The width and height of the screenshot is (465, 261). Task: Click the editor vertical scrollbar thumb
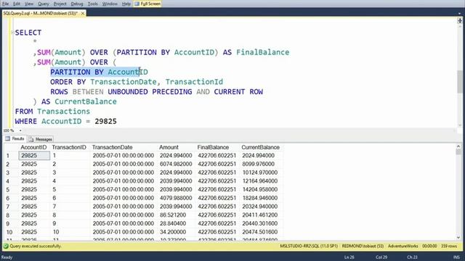460,82
